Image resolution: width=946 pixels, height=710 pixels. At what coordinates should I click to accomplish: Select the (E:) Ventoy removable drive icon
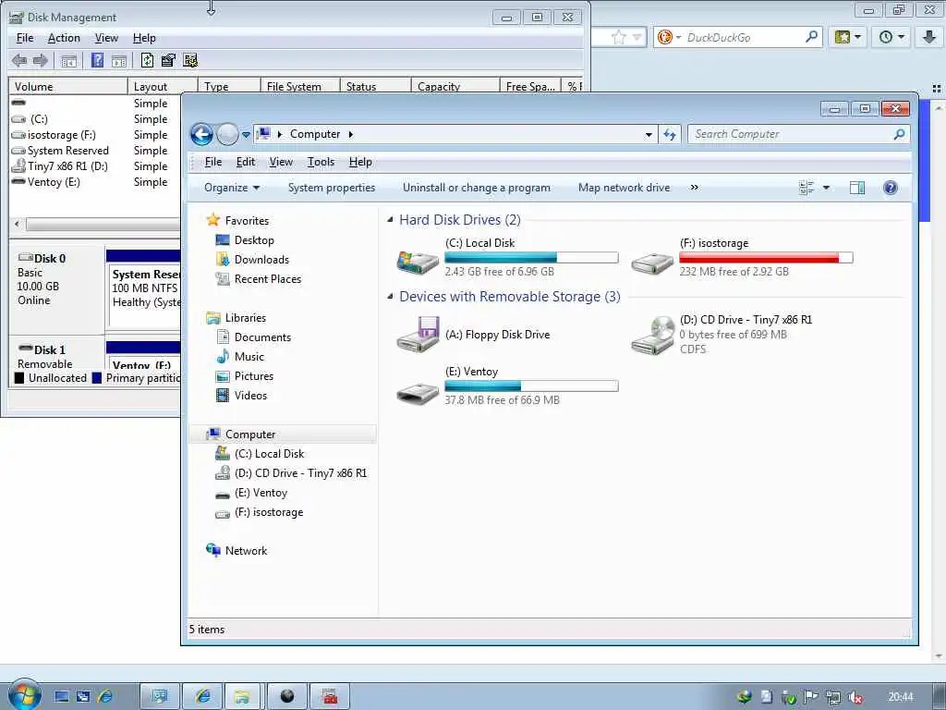click(418, 393)
